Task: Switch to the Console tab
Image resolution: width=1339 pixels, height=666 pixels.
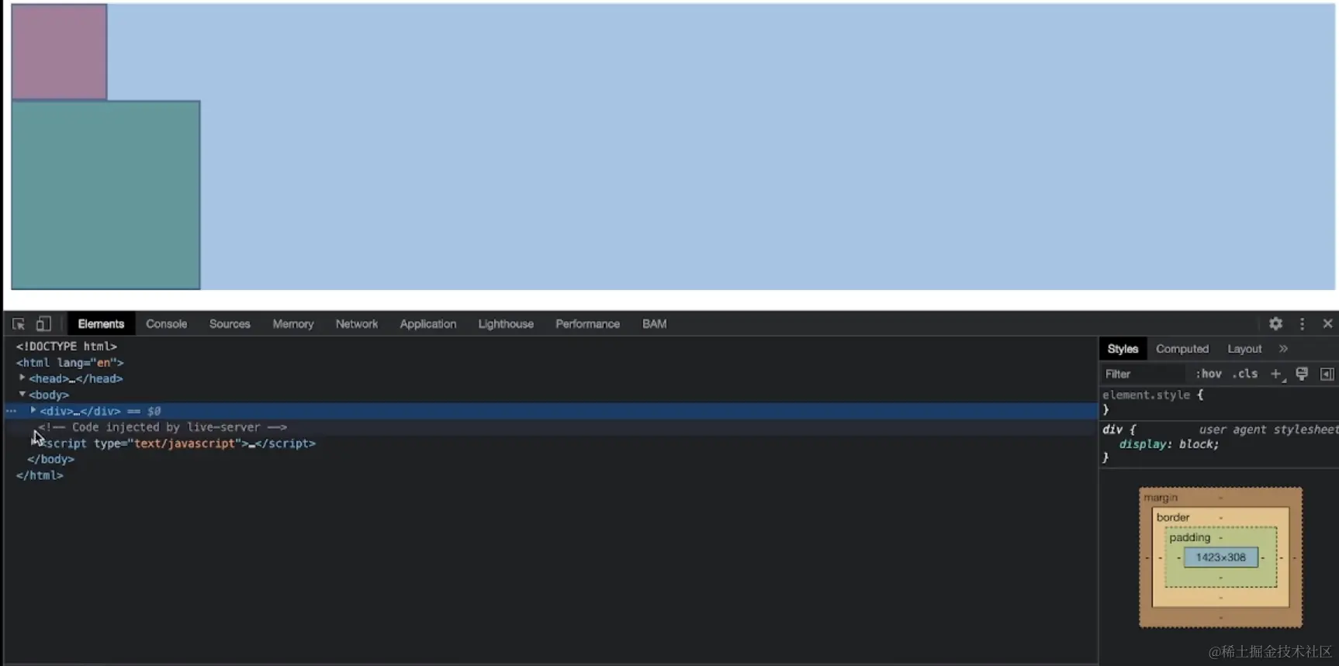Action: click(x=167, y=324)
